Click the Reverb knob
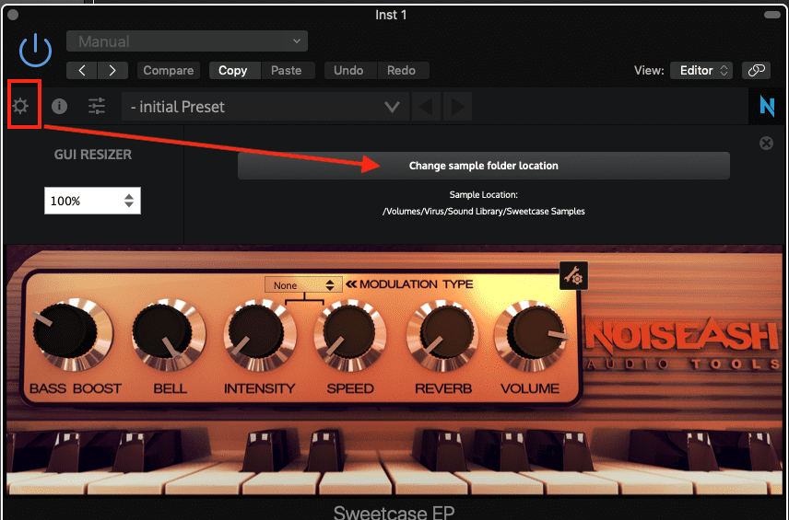The height and width of the screenshot is (520, 789). click(x=442, y=335)
